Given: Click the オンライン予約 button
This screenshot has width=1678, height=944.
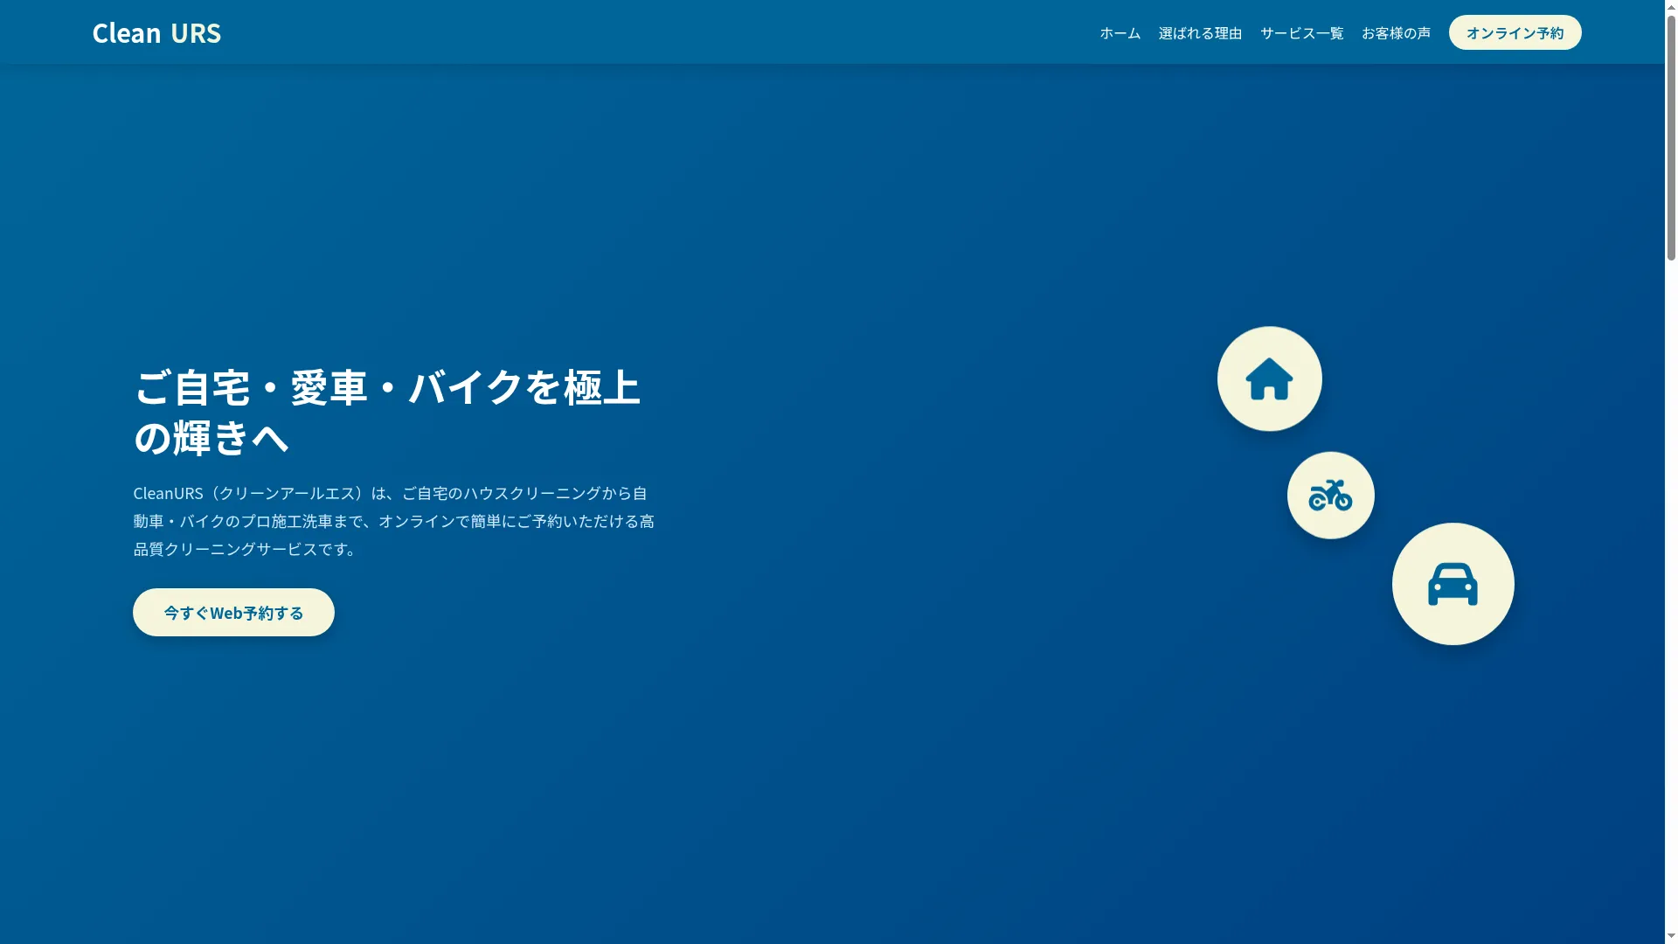Looking at the screenshot, I should (1515, 32).
